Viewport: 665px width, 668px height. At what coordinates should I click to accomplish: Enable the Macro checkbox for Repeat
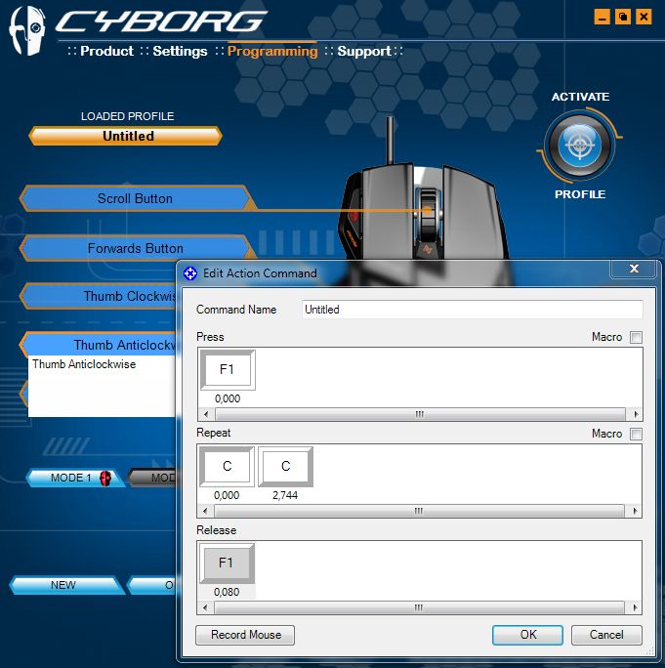[637, 434]
